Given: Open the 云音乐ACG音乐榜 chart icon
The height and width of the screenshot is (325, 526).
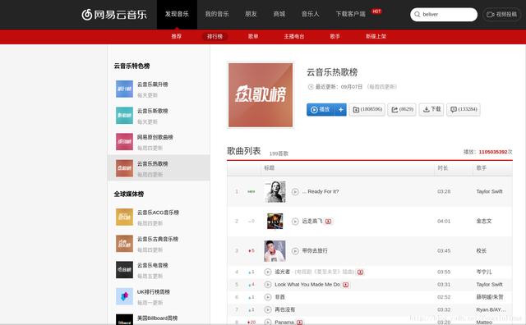Looking at the screenshot, I should 124,217.
